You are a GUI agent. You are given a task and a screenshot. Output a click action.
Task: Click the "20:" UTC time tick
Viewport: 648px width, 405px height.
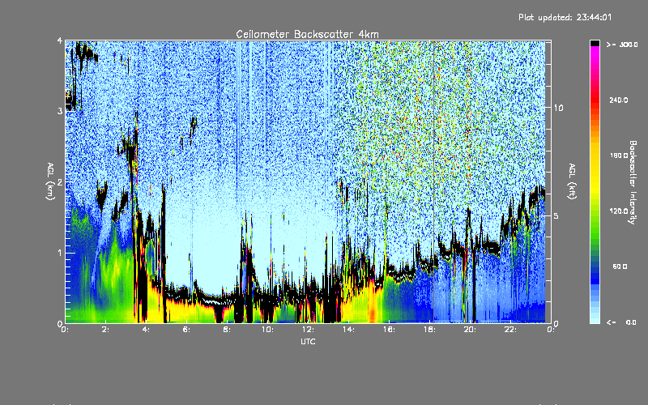(470, 330)
